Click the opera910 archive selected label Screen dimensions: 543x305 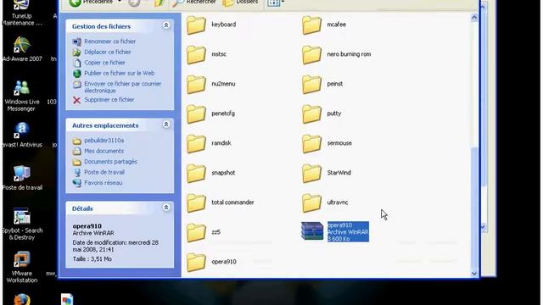click(348, 231)
